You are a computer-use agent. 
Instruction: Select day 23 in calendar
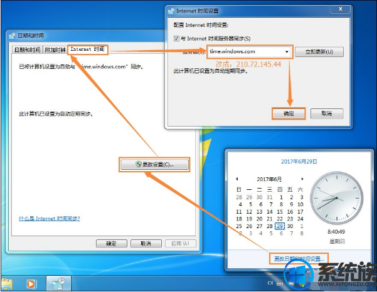[290, 219]
